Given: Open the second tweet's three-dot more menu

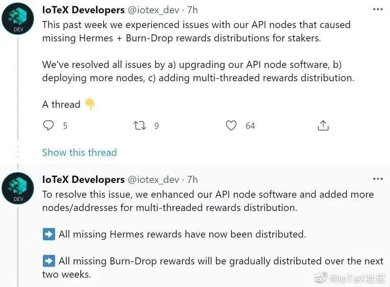Looking at the screenshot, I should (378, 179).
